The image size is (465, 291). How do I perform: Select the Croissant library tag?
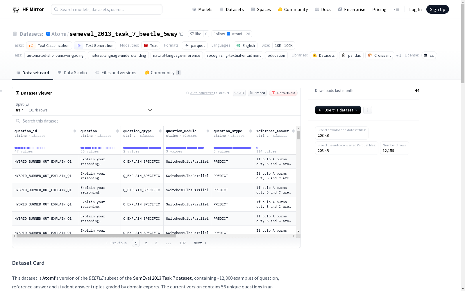tap(380, 55)
